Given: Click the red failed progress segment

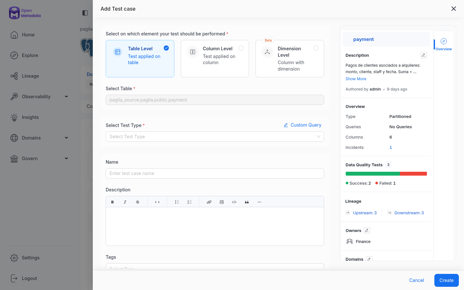Looking at the screenshot, I should click(413, 174).
